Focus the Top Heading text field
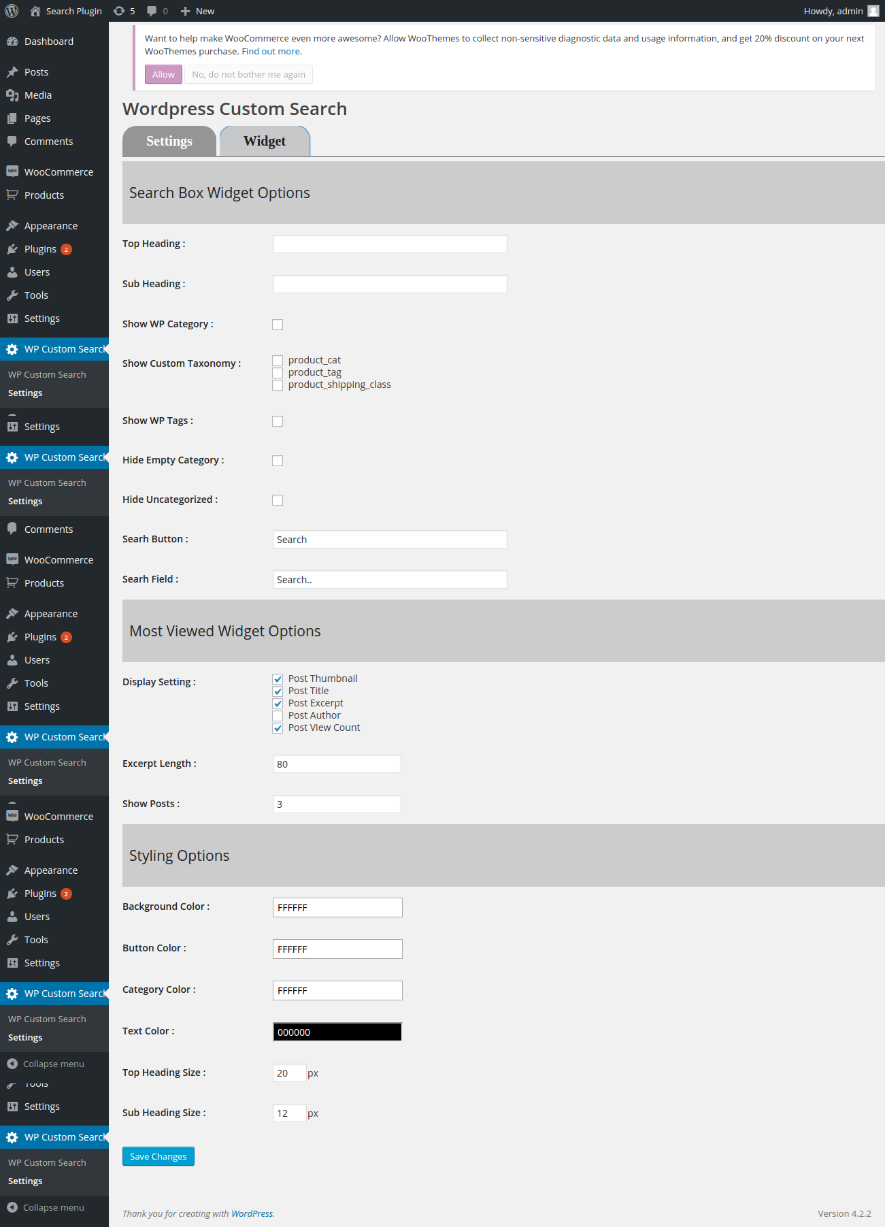This screenshot has width=885, height=1227. 390,244
